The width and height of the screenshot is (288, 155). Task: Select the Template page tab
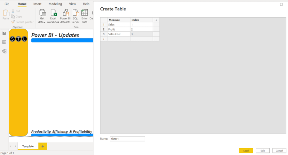click(x=28, y=146)
